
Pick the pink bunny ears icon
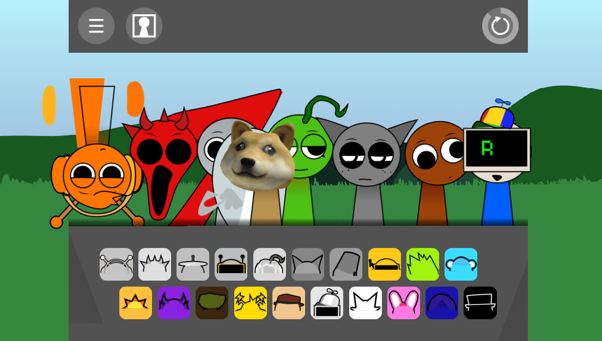[x=404, y=303]
